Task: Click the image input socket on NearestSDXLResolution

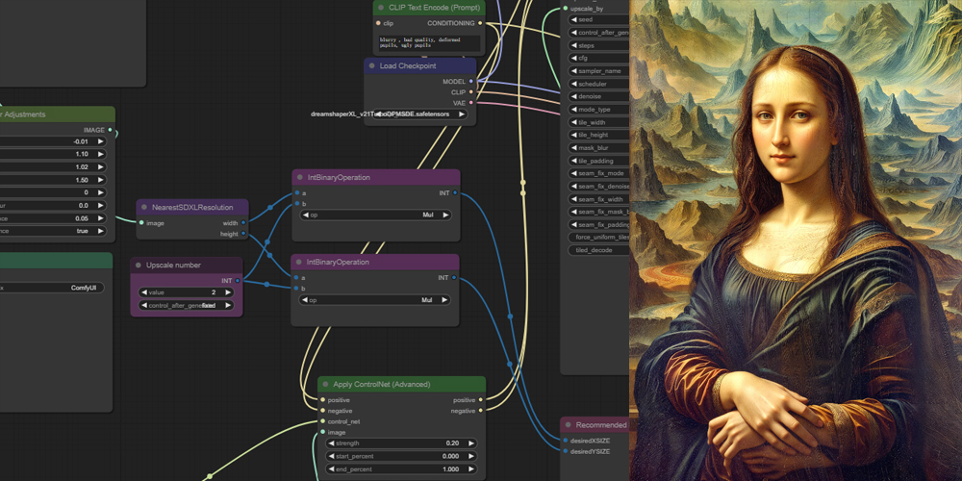Action: click(141, 223)
